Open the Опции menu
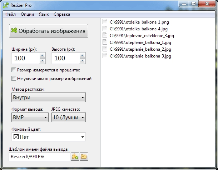Viewport: 218px width, 170px height. [x=28, y=14]
